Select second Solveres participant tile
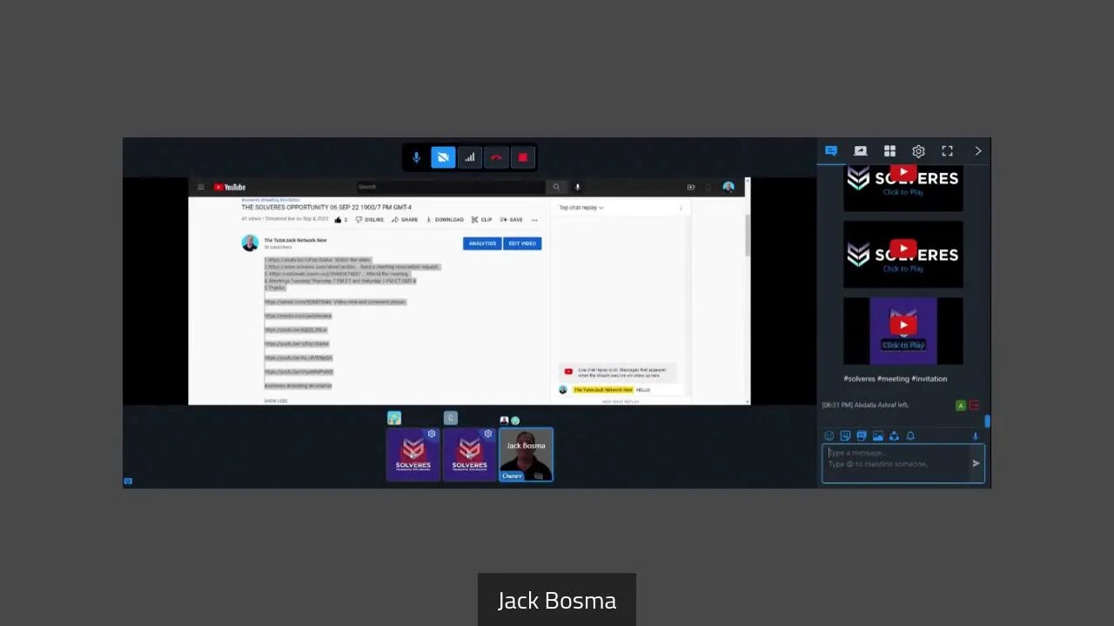 click(469, 455)
